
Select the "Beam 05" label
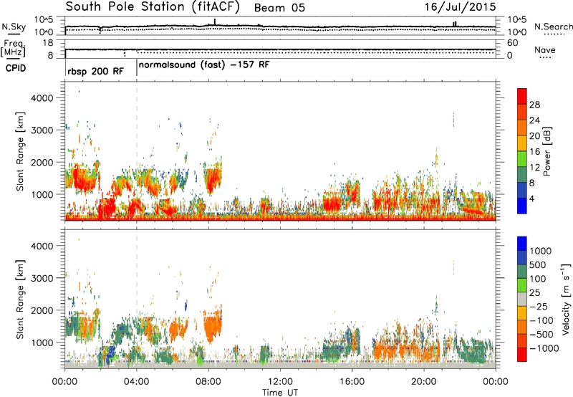[279, 8]
